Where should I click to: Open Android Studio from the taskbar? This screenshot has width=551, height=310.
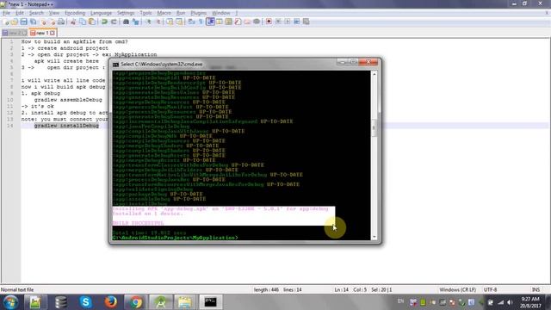tap(161, 302)
